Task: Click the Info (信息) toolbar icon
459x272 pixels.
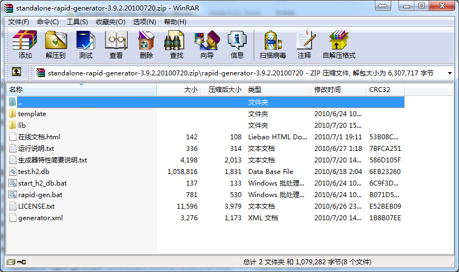Action: point(237,40)
